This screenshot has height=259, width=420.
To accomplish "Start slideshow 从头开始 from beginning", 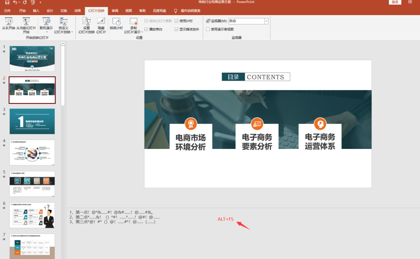I will 9,24.
